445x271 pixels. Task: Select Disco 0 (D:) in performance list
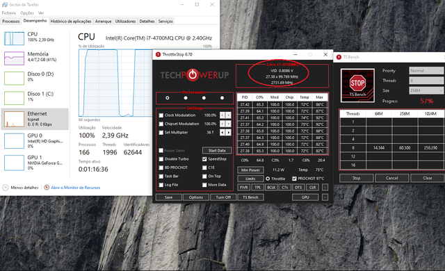[35, 78]
